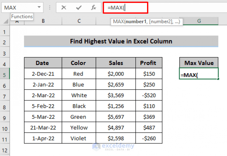The image size is (227, 156).
Task: Select the date cell 5-Mar-22
Action: [x=43, y=116]
